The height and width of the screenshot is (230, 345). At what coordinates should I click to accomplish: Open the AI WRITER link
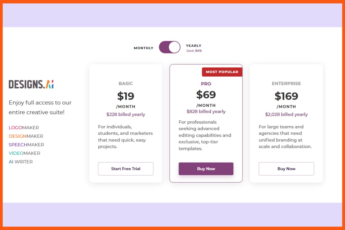[20, 162]
